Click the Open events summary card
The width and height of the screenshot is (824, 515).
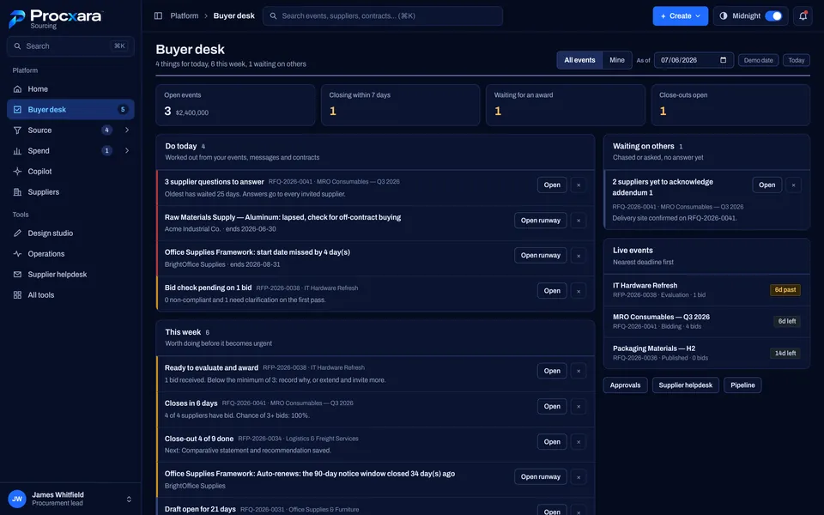pos(235,105)
